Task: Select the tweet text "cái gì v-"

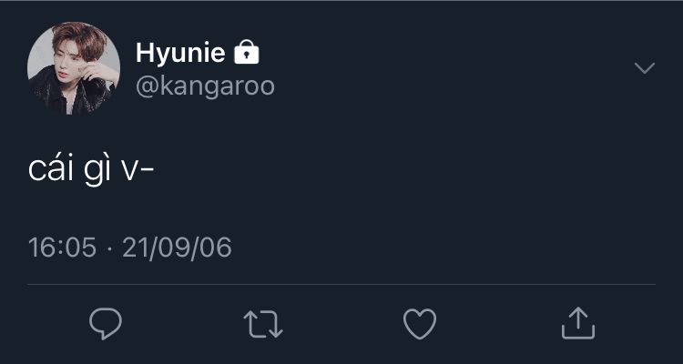Action: pyautogui.click(x=90, y=171)
